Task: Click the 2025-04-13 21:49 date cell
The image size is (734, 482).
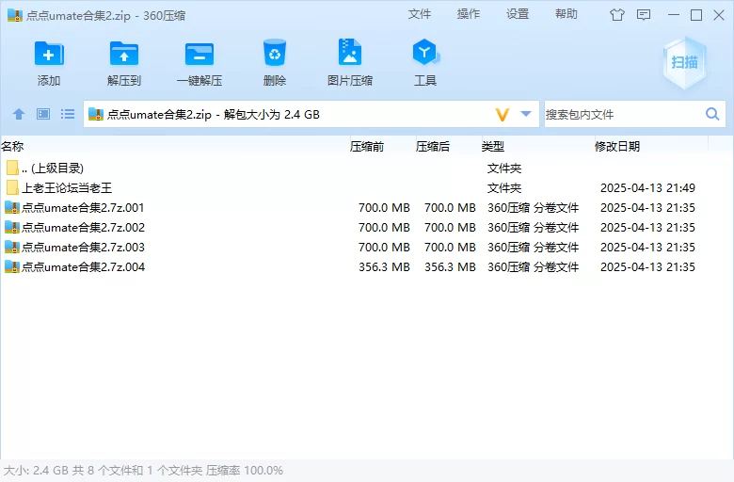Action: 647,188
